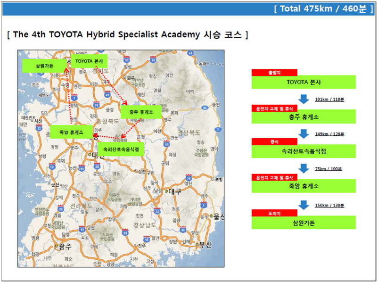Click the route 25 highway shield near 김제
Image resolution: width=377 pixels, height=282 pixels.
[61, 208]
